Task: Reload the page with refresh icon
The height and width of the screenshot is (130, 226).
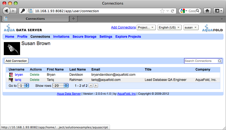Action: [173, 11]
